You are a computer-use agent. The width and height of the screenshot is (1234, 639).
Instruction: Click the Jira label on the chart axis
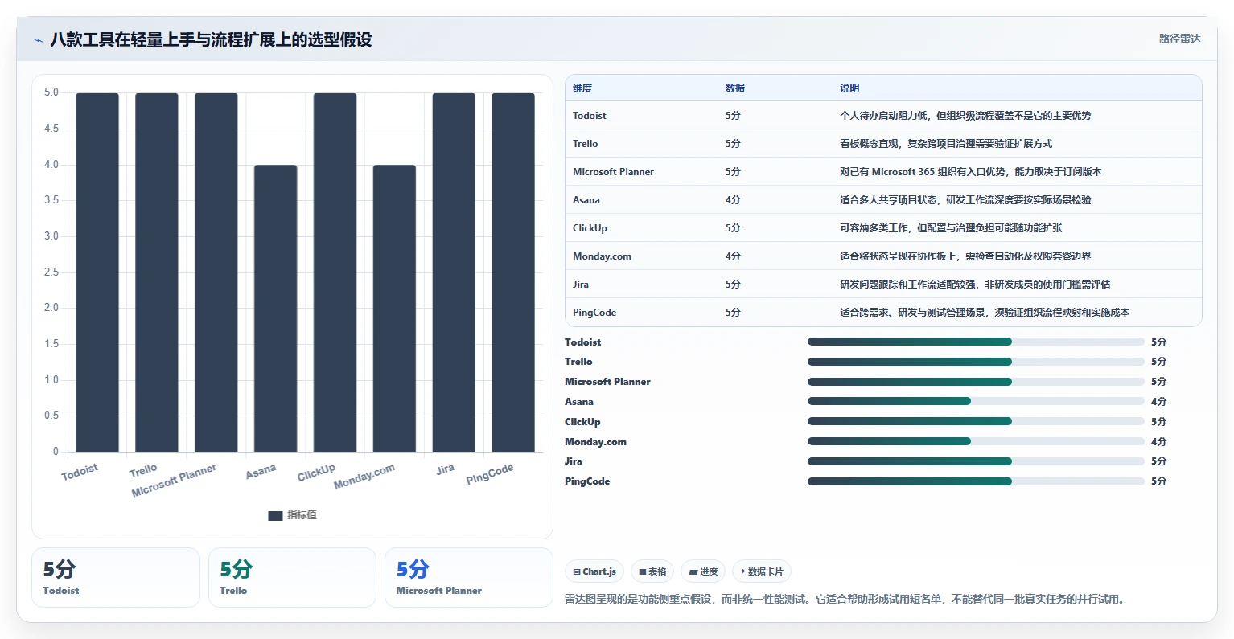(x=446, y=469)
